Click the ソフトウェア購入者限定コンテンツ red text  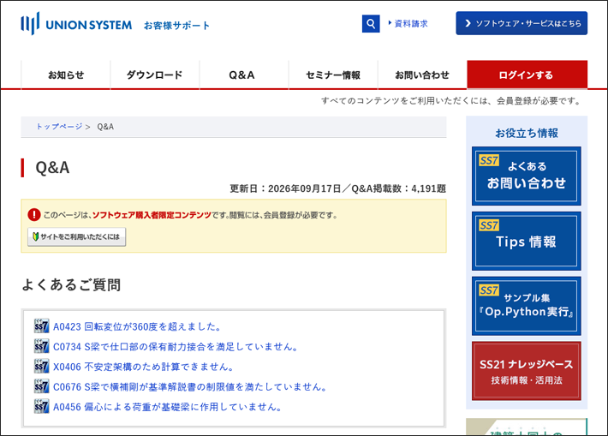click(152, 215)
